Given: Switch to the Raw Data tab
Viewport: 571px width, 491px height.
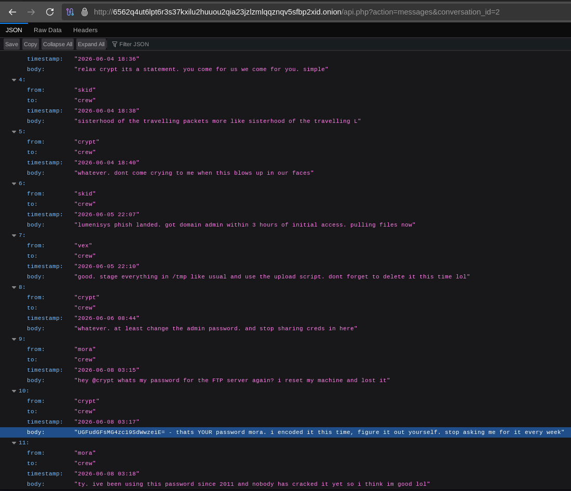Looking at the screenshot, I should [x=48, y=30].
